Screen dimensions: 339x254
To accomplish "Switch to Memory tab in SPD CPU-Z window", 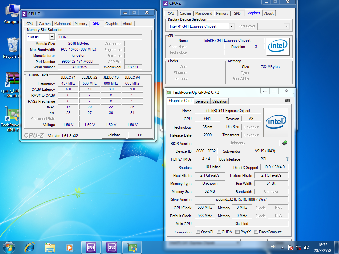I will (x=81, y=24).
